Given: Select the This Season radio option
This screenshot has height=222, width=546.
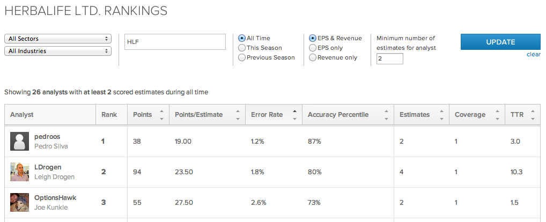Looking at the screenshot, I should [x=242, y=48].
